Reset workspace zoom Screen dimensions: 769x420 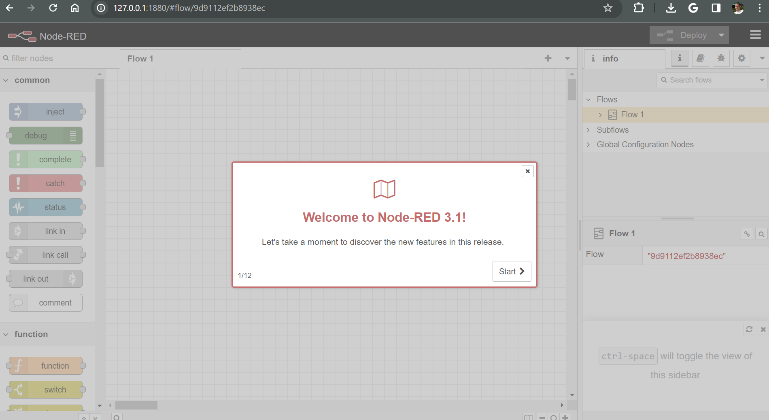coord(554,417)
